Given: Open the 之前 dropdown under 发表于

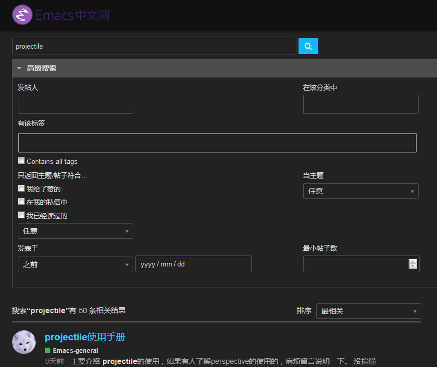Looking at the screenshot, I should pyautogui.click(x=76, y=264).
